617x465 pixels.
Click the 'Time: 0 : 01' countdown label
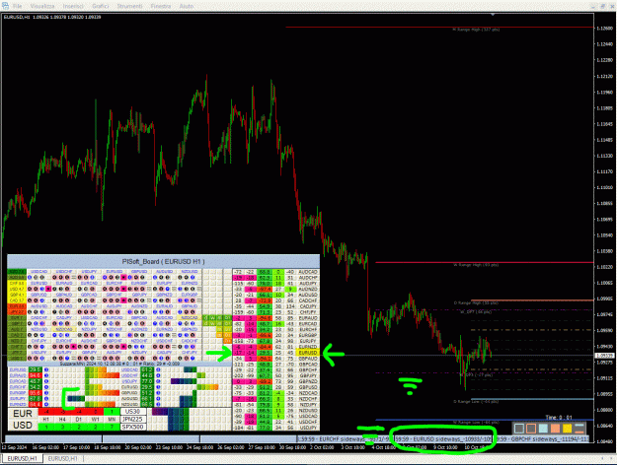pyautogui.click(x=559, y=418)
